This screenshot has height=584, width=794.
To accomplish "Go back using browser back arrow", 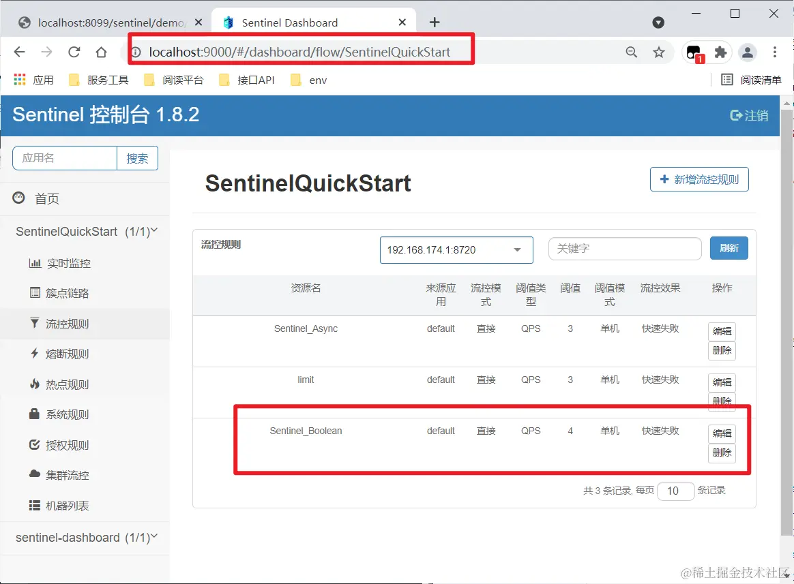I will click(x=19, y=52).
